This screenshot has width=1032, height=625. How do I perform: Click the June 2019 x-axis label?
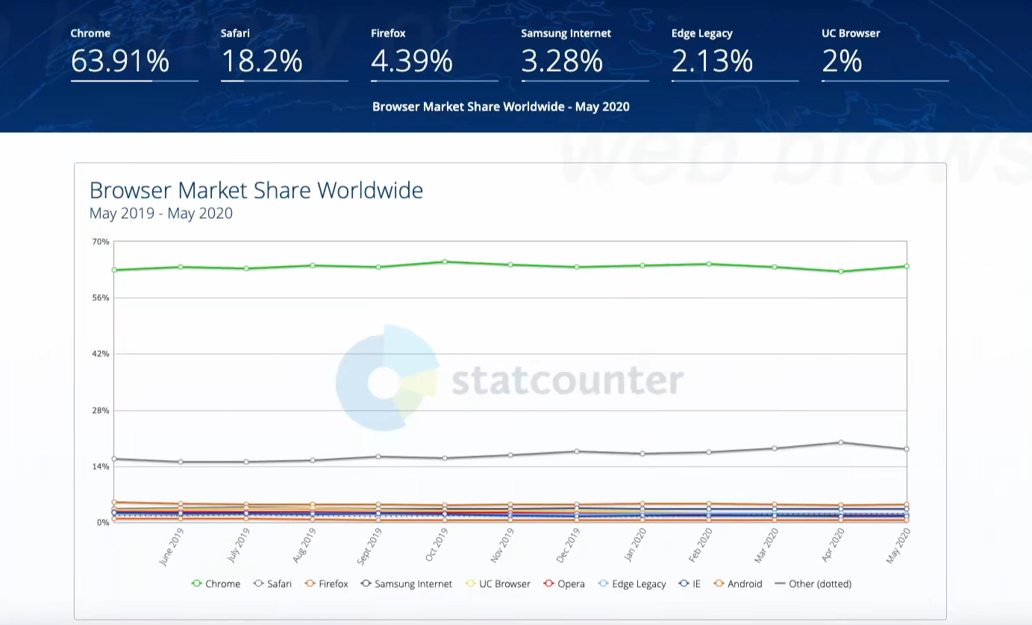tap(172, 547)
